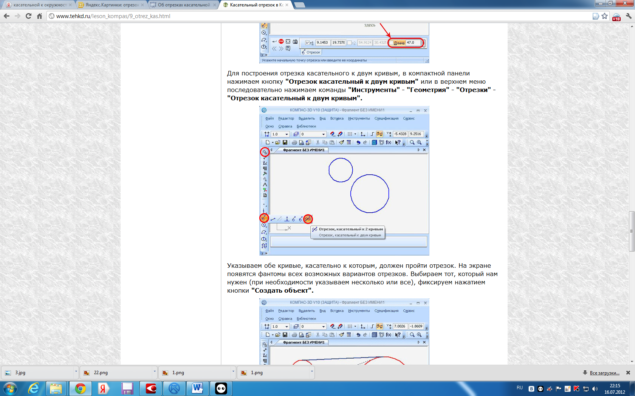
Task: Open the downloaded file 3.jpg
Action: click(37, 373)
